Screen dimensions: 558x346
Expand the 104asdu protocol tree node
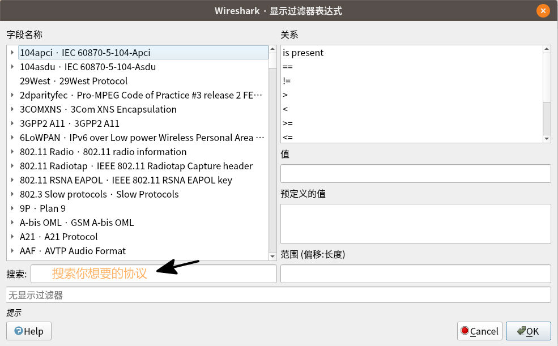[x=12, y=66]
